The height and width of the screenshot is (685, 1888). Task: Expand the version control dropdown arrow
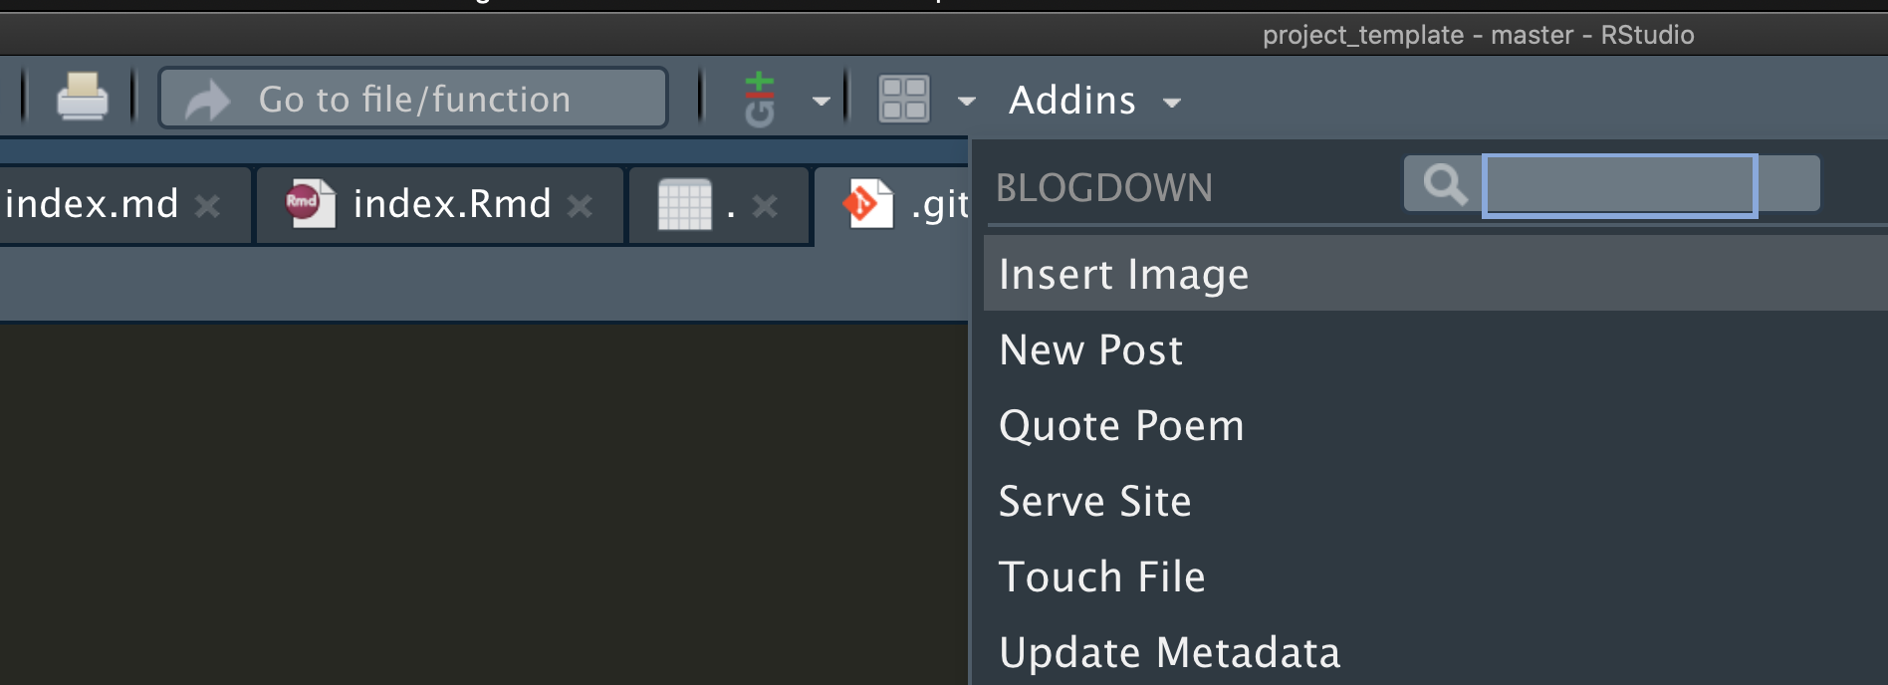point(822,101)
